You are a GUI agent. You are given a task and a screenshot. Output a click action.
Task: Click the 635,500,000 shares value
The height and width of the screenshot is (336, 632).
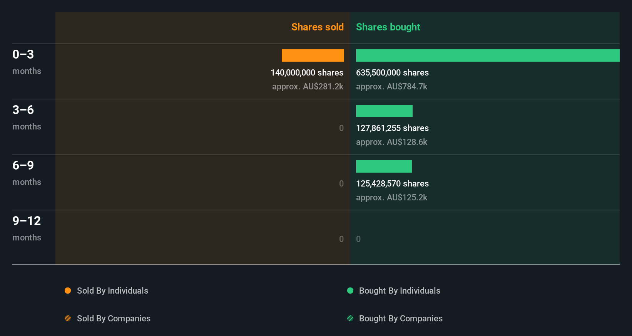coord(392,72)
